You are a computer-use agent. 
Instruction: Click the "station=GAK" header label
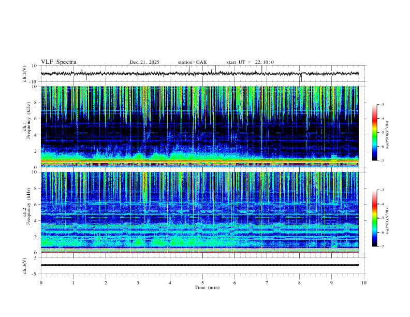(192, 62)
